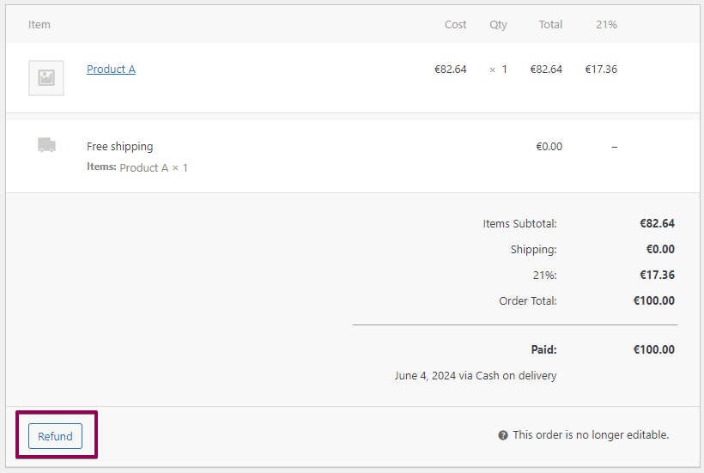Click Product A's €17.36 tax amount
This screenshot has height=473, width=704.
pos(601,70)
